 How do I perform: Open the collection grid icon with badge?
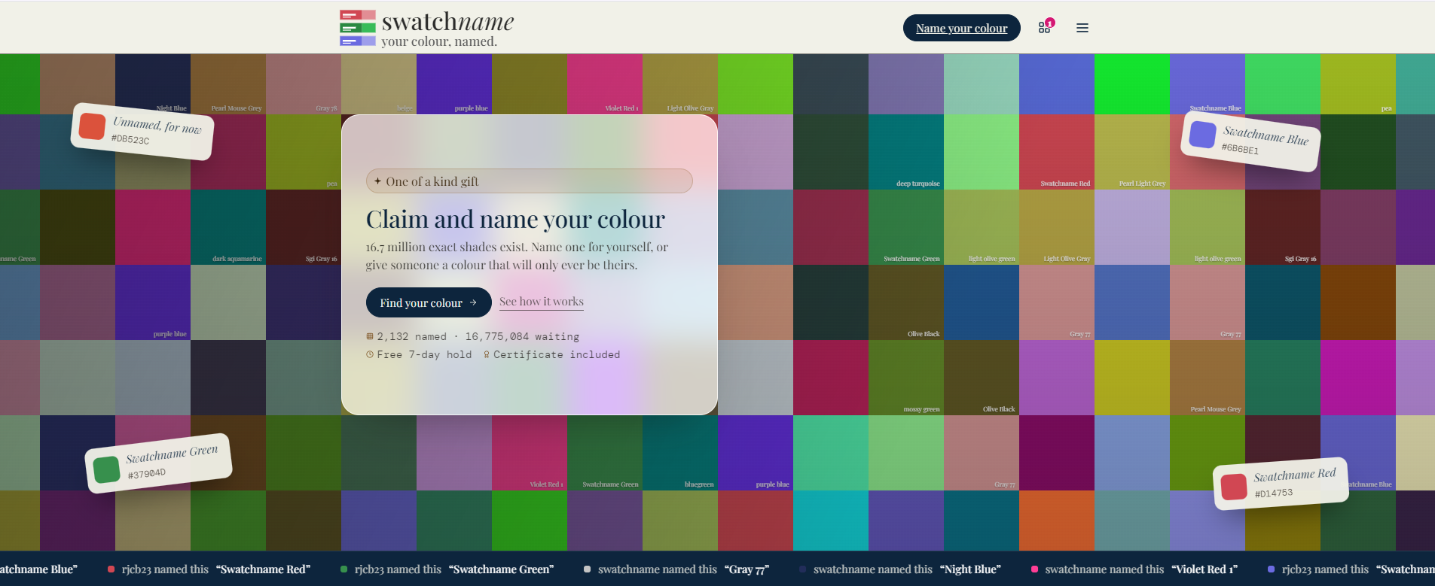pyautogui.click(x=1046, y=27)
